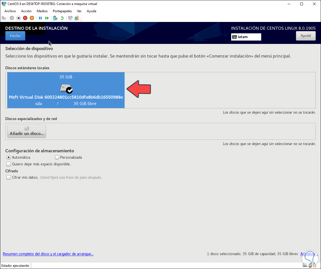Click 'Discos estándares locales' heading
The image size is (321, 269).
tap(27, 68)
